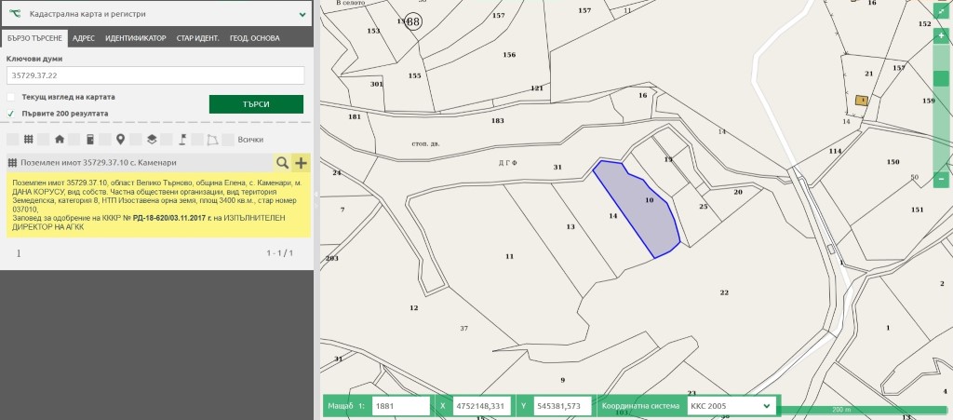Toggle the "Първите 200 резултата" checkbox
The image size is (953, 420).
(x=11, y=114)
